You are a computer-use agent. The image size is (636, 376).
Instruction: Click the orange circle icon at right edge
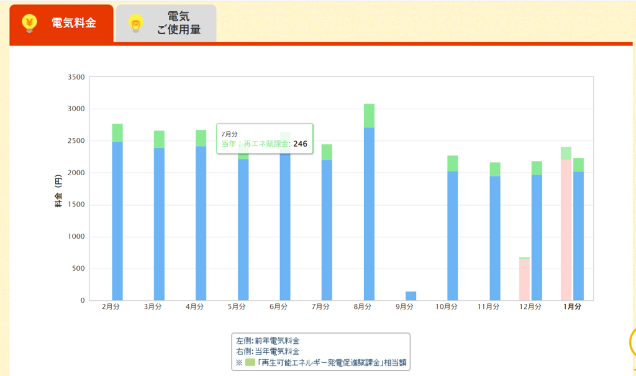632,342
